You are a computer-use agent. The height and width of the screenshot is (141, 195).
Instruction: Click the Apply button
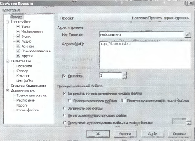click(152, 134)
